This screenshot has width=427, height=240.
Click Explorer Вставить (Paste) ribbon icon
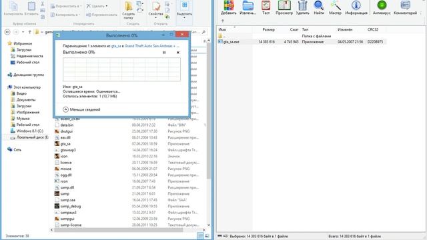pyautogui.click(x=31, y=9)
